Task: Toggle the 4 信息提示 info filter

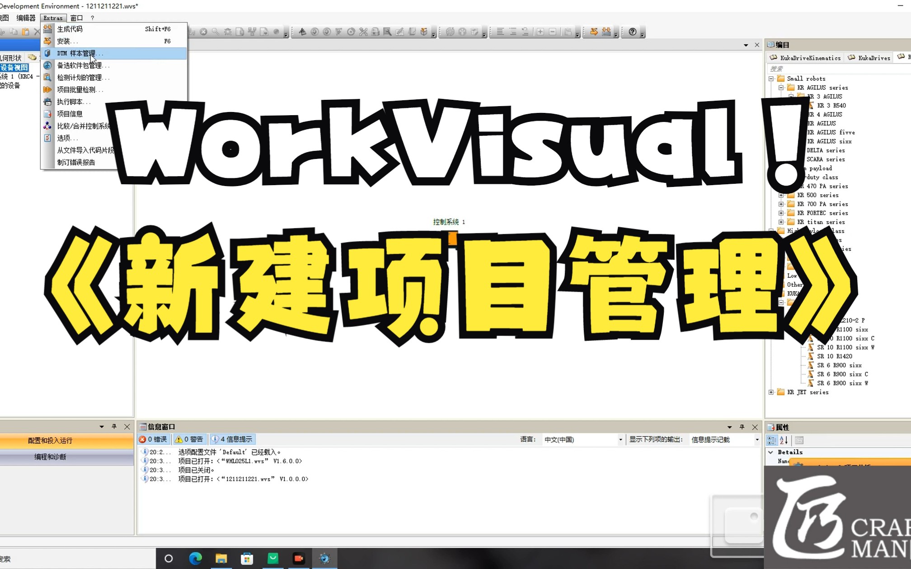Action: coord(232,439)
